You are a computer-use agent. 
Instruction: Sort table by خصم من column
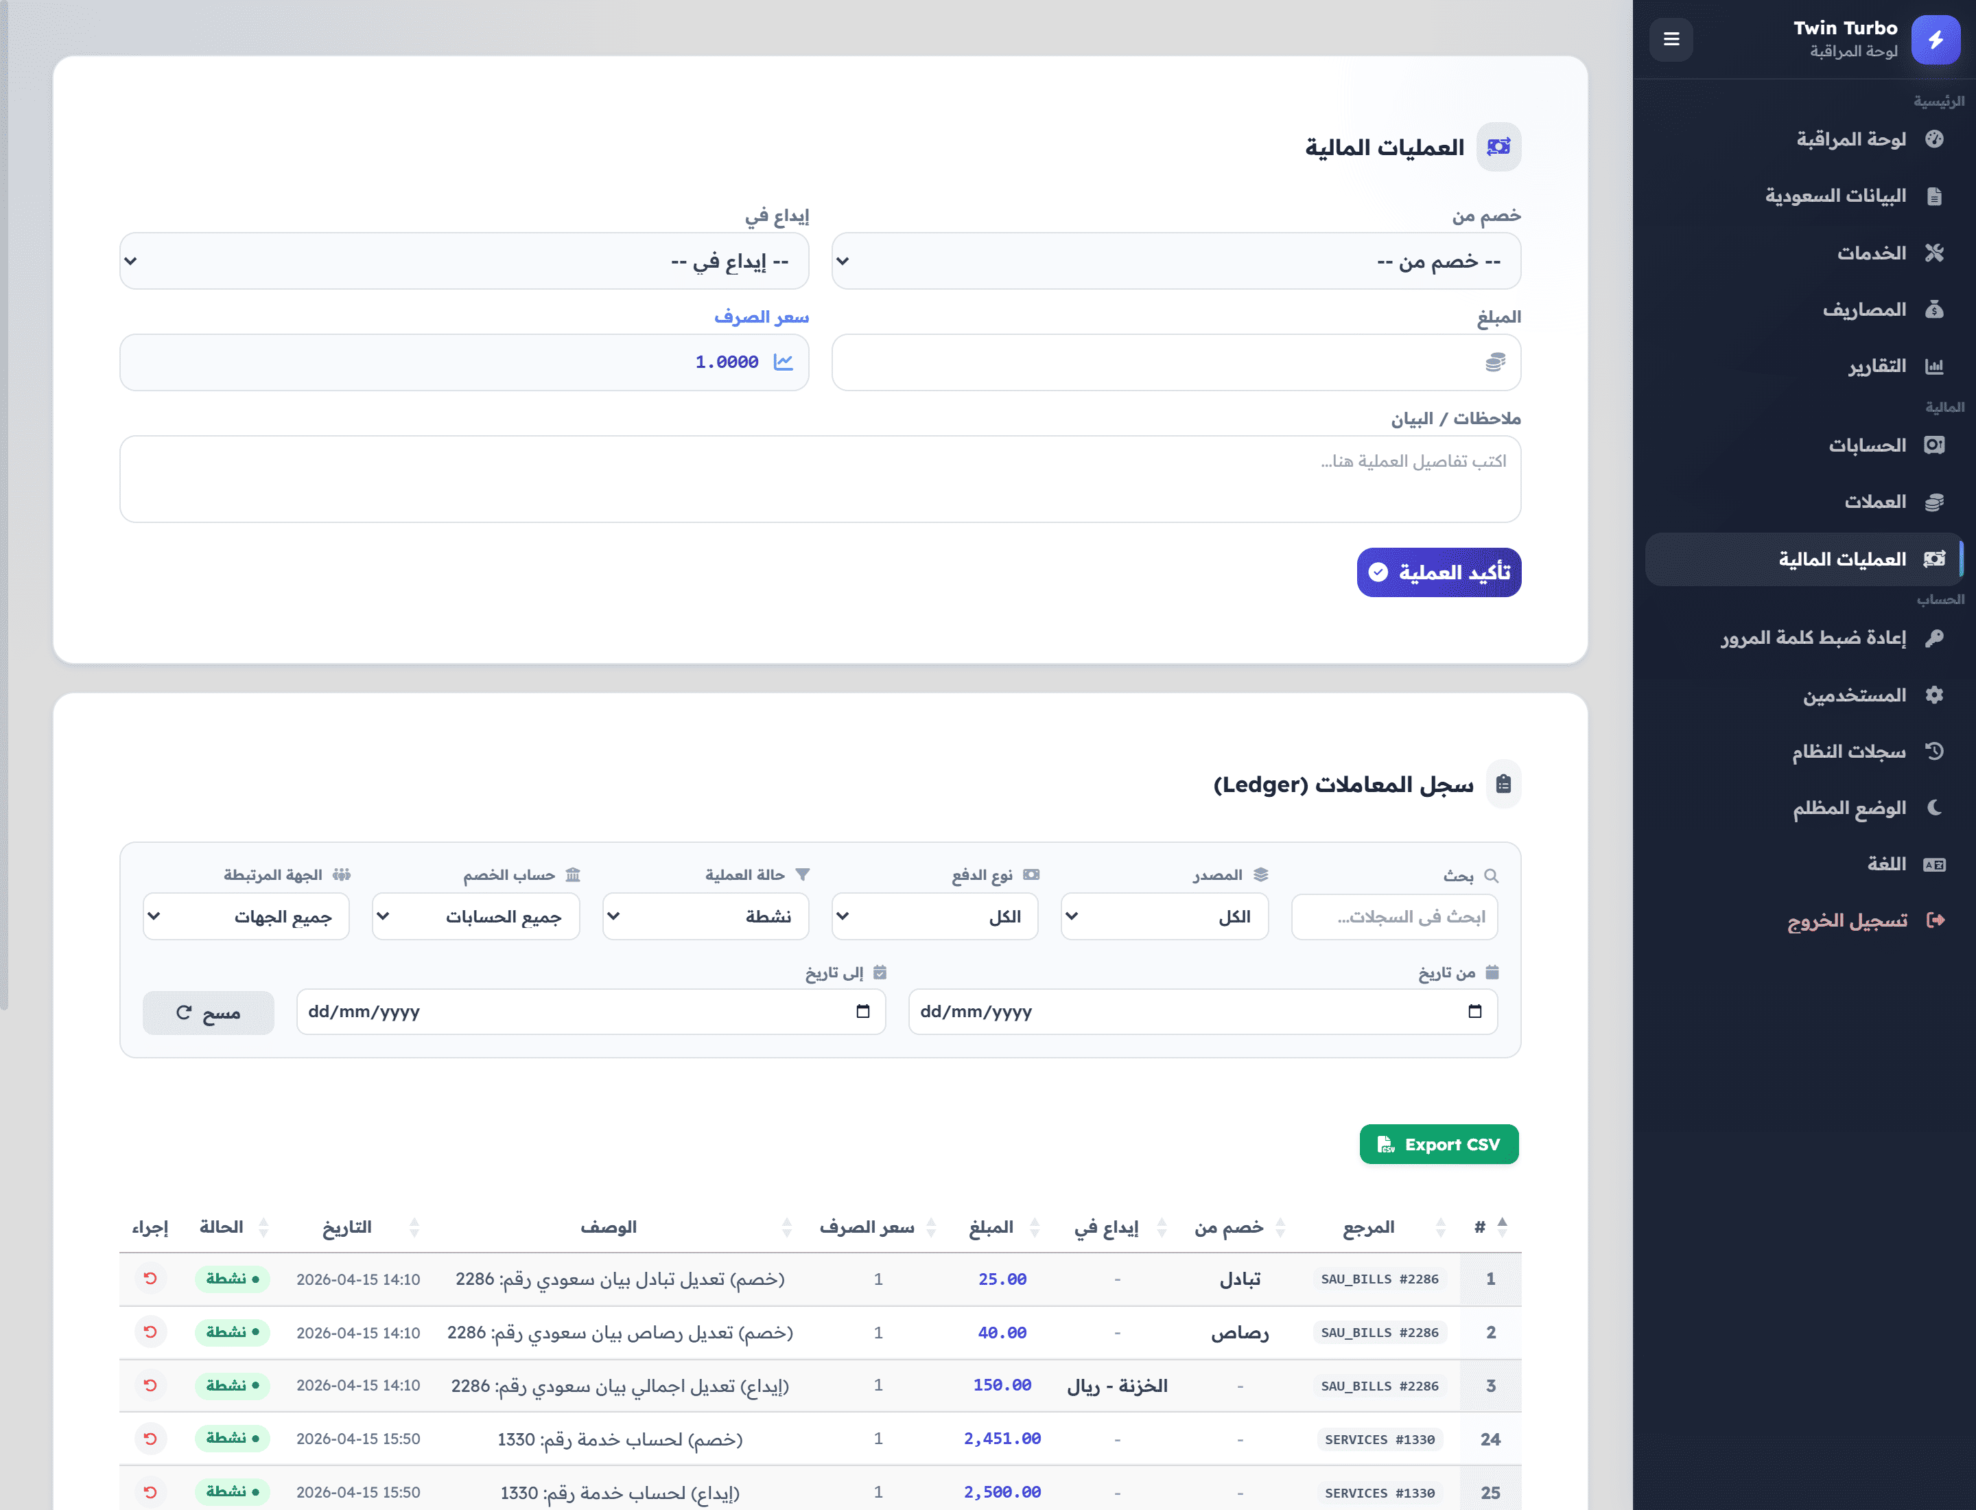click(x=1240, y=1228)
